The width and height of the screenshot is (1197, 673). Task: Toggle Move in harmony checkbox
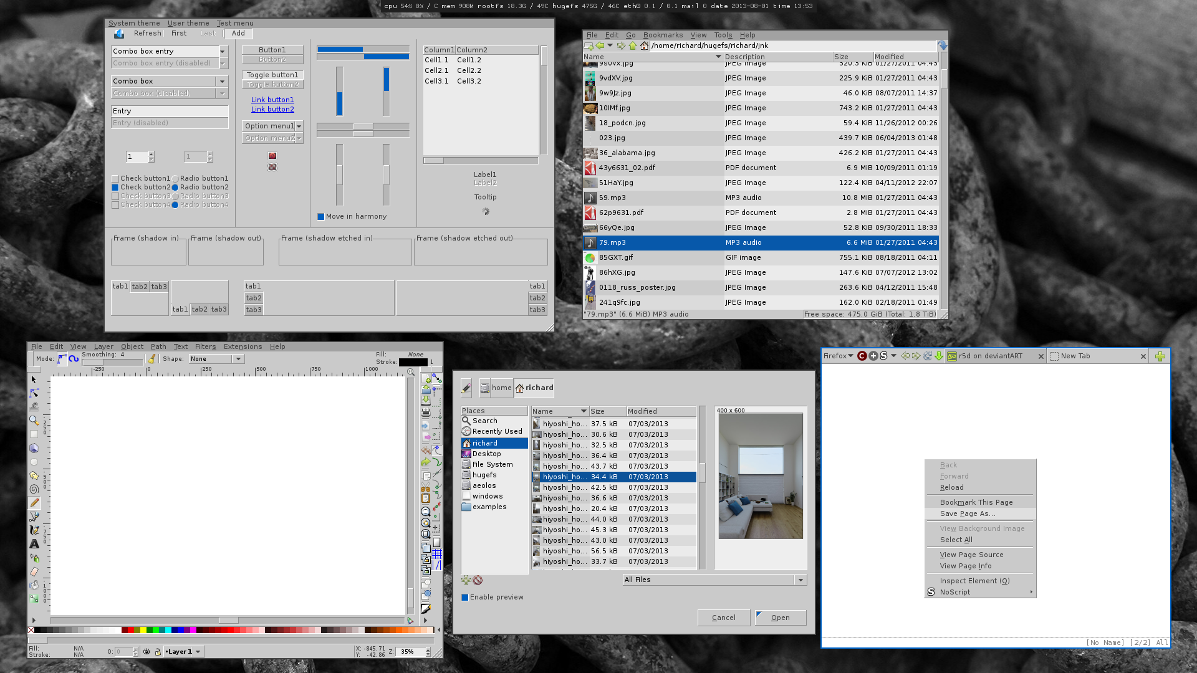point(320,217)
